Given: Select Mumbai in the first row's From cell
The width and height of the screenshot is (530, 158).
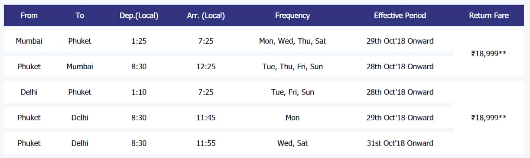Looking at the screenshot, I should 29,41.
